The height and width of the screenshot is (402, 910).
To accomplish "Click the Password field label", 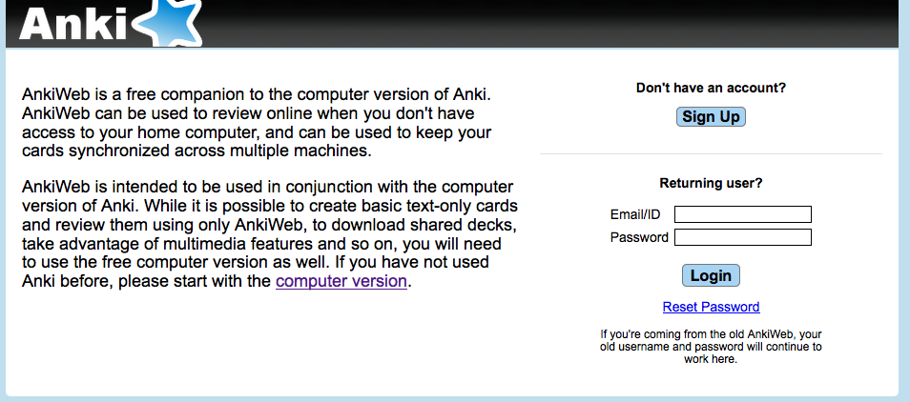I will click(639, 237).
